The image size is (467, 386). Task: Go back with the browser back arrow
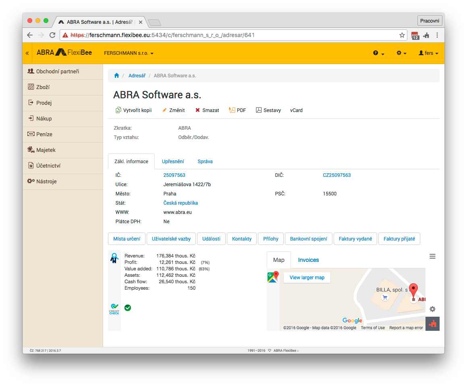(30, 35)
